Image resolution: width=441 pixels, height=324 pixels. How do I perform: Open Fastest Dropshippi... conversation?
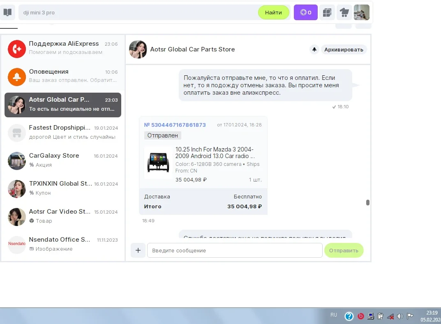[x=63, y=133]
